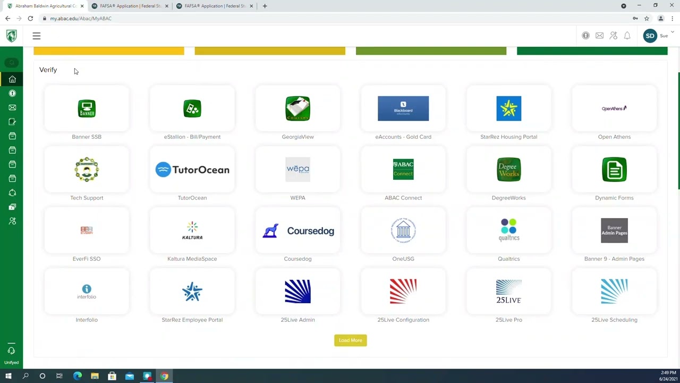Click the Verify section heading
Screen dimensions: 680x383
(x=48, y=70)
